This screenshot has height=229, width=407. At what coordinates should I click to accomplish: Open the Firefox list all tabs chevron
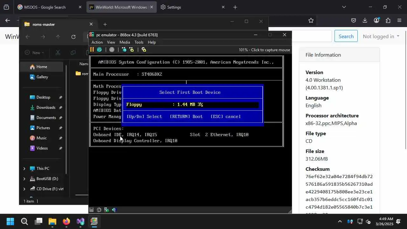click(344, 7)
